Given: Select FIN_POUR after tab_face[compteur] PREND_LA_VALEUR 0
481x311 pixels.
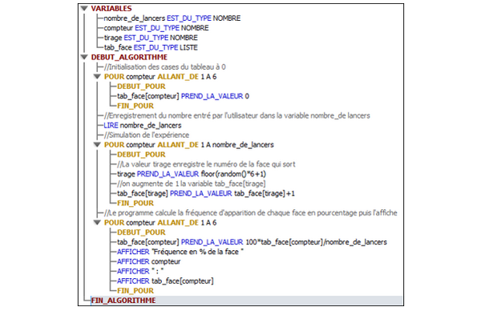Looking at the screenshot, I should [135, 106].
